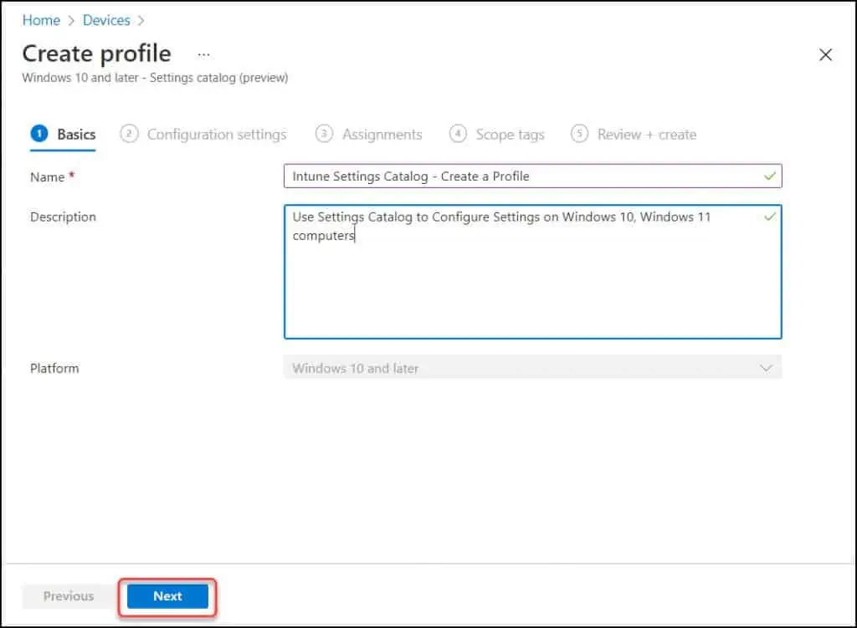Viewport: 857px width, 628px height.
Task: Click the Name label
Action: pyautogui.click(x=48, y=177)
